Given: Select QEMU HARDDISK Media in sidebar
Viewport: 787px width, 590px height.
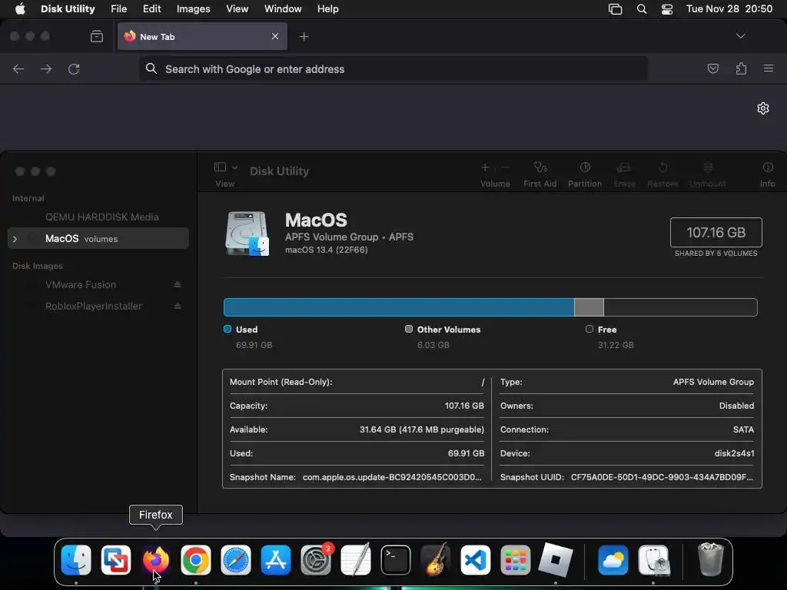Looking at the screenshot, I should [102, 217].
